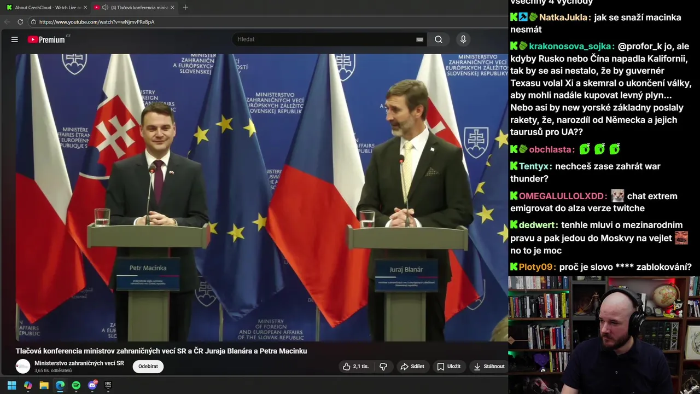Click the video title Tlačová konferencia ministrov

pos(161,351)
